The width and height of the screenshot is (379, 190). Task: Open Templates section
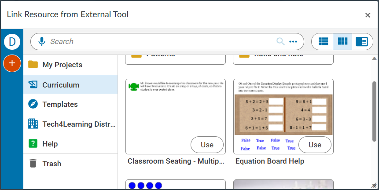click(x=70, y=104)
